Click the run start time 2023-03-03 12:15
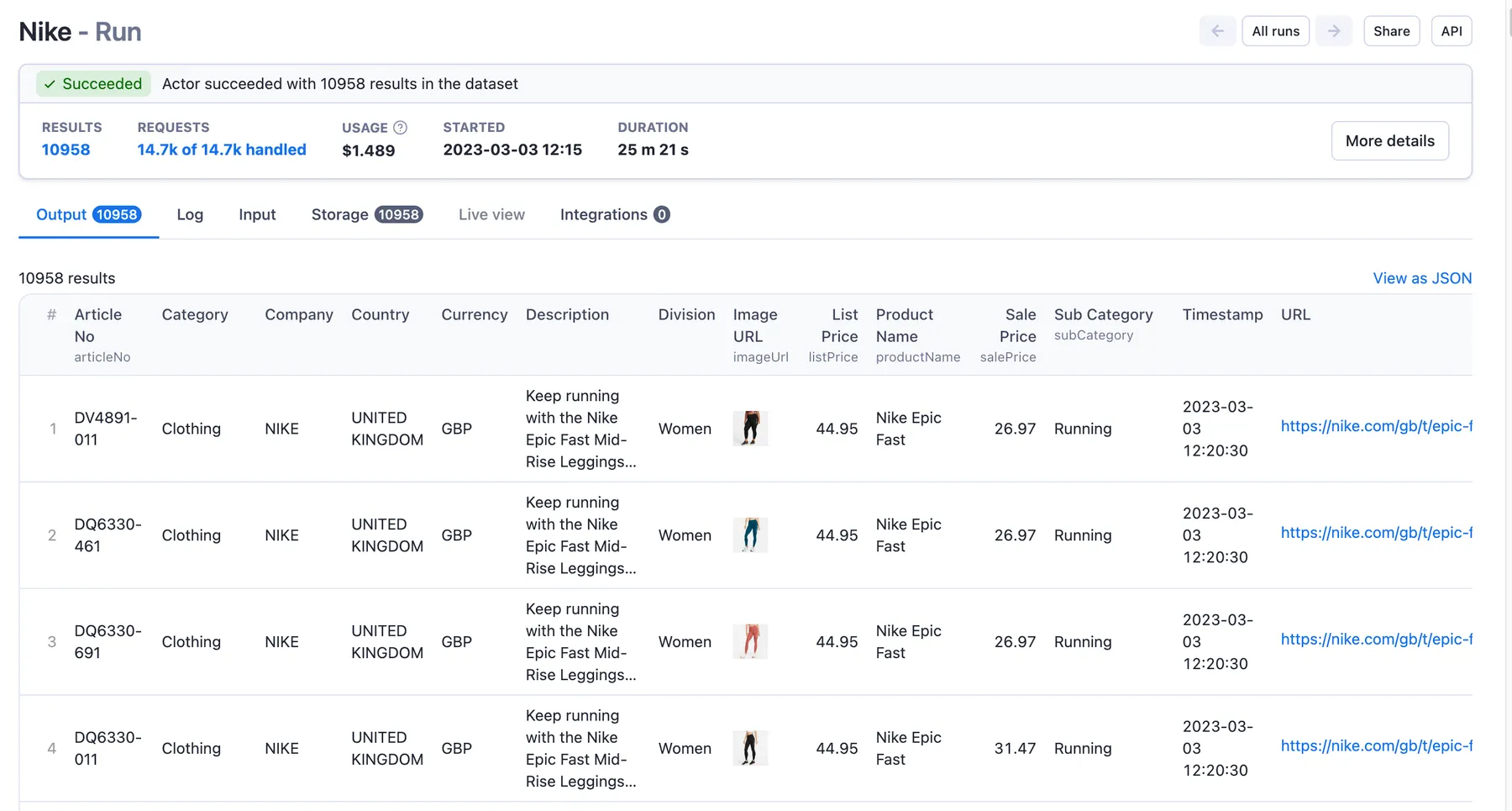Screen dimensions: 1512x811 click(512, 150)
